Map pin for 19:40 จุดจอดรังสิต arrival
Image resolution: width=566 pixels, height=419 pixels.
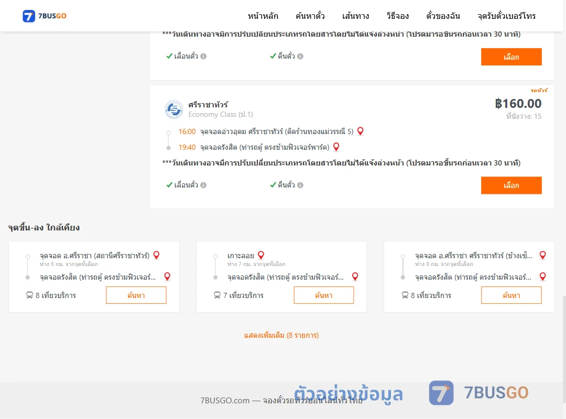336,147
